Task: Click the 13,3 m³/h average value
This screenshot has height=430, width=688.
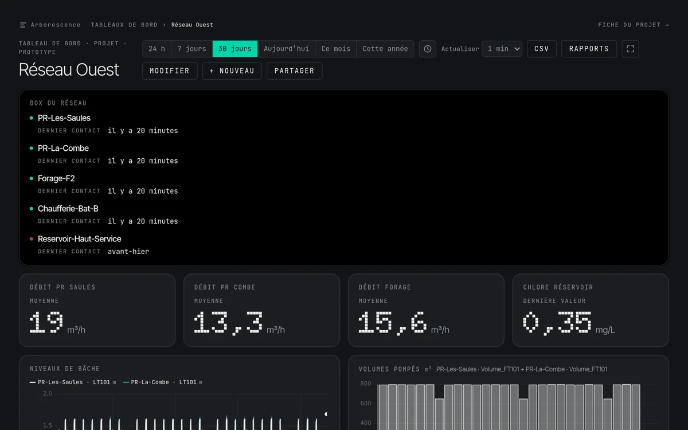Action: point(239,323)
